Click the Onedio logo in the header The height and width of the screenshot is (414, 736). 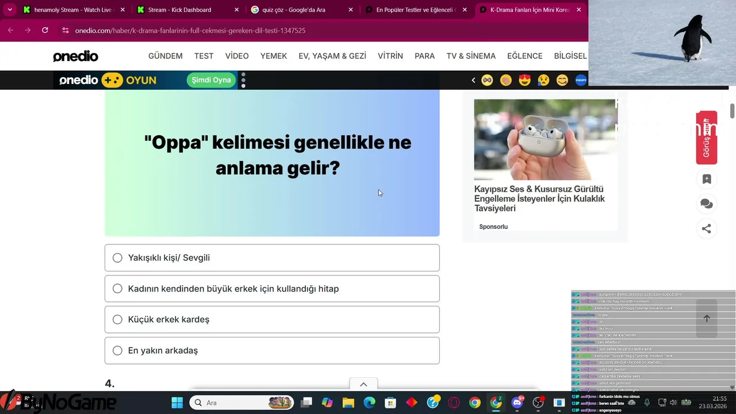75,56
